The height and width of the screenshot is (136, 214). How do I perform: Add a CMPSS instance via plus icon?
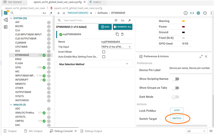[49, 121]
